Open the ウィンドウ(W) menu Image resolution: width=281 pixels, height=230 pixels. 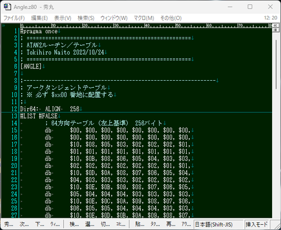[x=114, y=18]
